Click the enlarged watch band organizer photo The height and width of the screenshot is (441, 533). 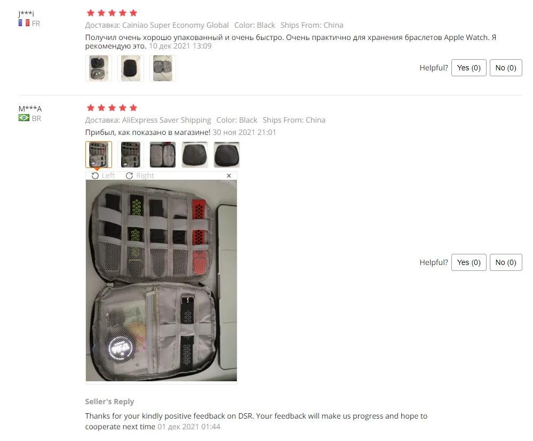coord(161,280)
